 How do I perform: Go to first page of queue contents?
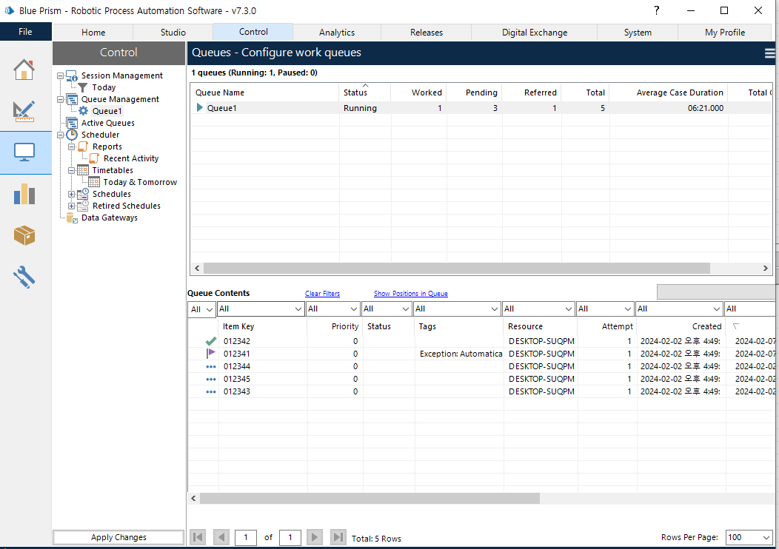198,537
